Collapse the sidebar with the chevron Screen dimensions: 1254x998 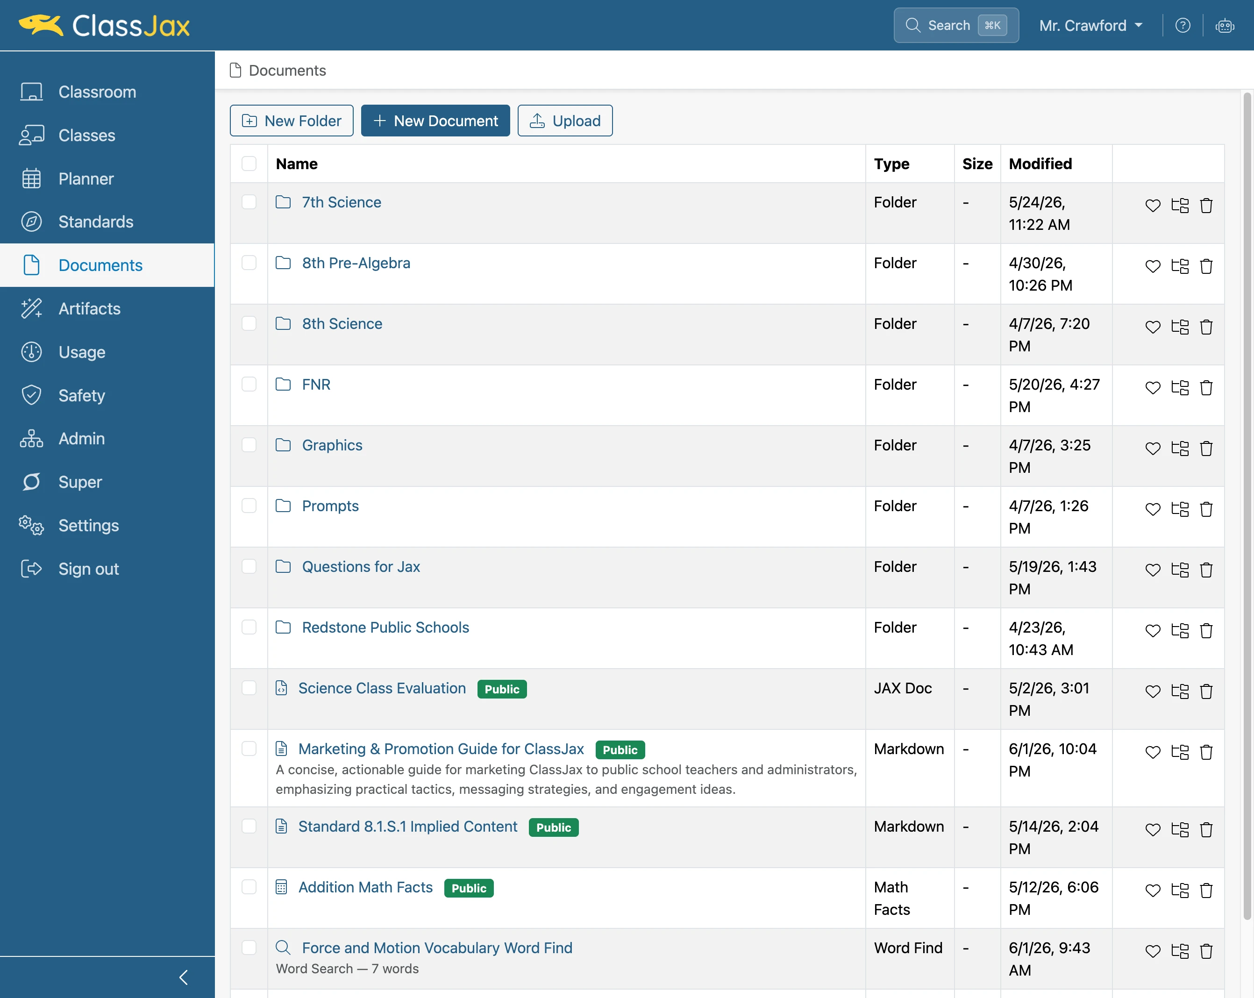click(183, 977)
